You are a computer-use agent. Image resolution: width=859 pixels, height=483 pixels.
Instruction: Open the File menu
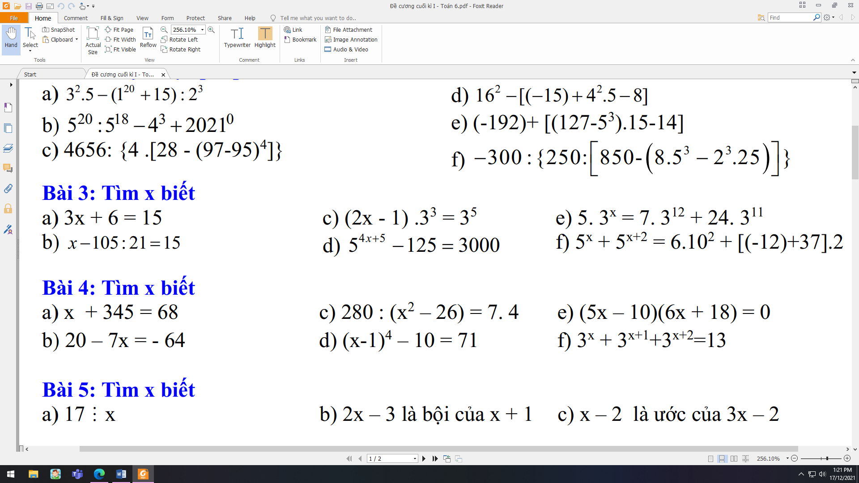13,18
